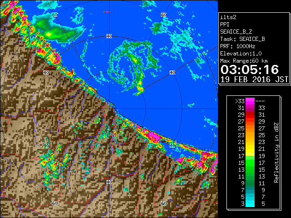Click the 60 km ring label in the northwest

tap(55, 15)
